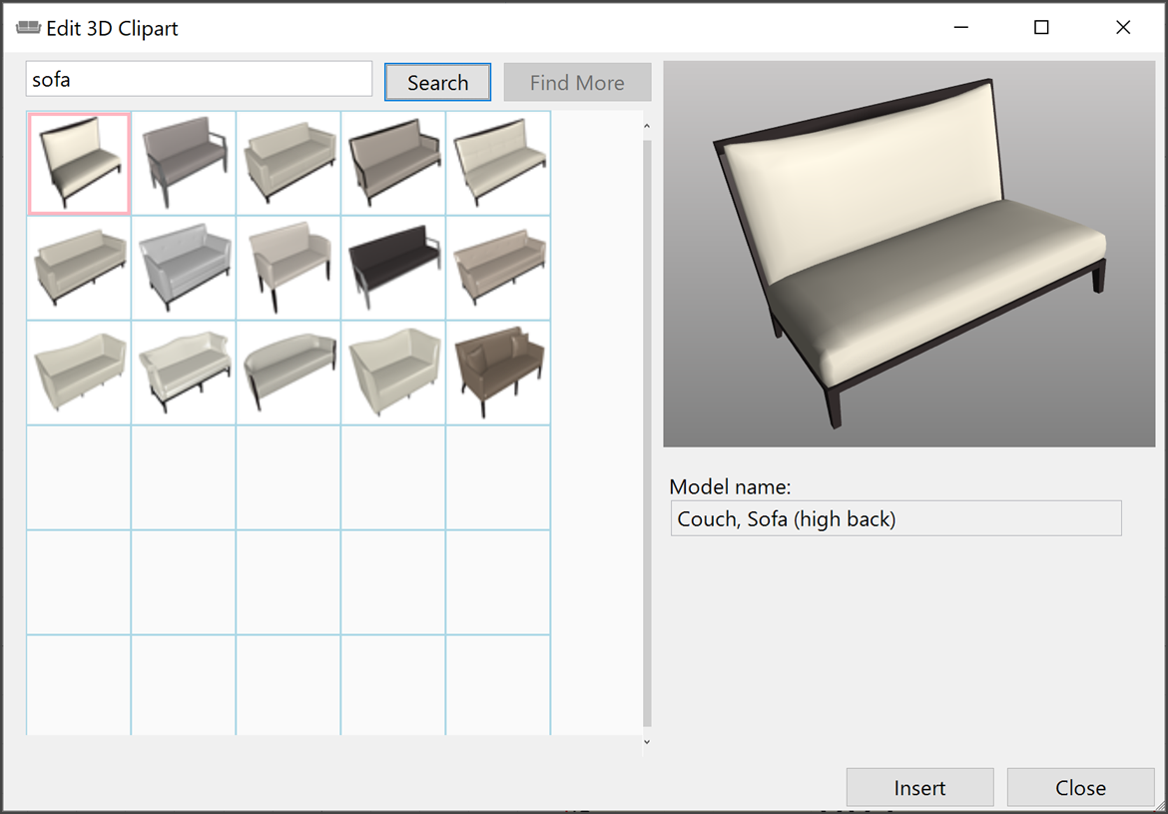
Task: Select the cream sofa with rounded curved back
Action: [290, 373]
